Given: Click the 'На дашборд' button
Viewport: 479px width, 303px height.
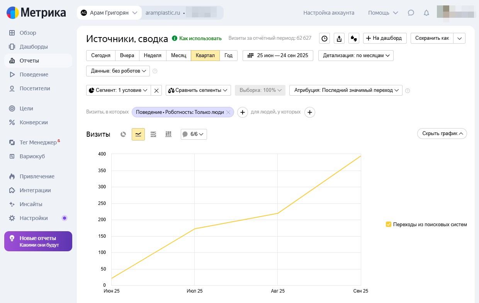Looking at the screenshot, I should point(384,38).
